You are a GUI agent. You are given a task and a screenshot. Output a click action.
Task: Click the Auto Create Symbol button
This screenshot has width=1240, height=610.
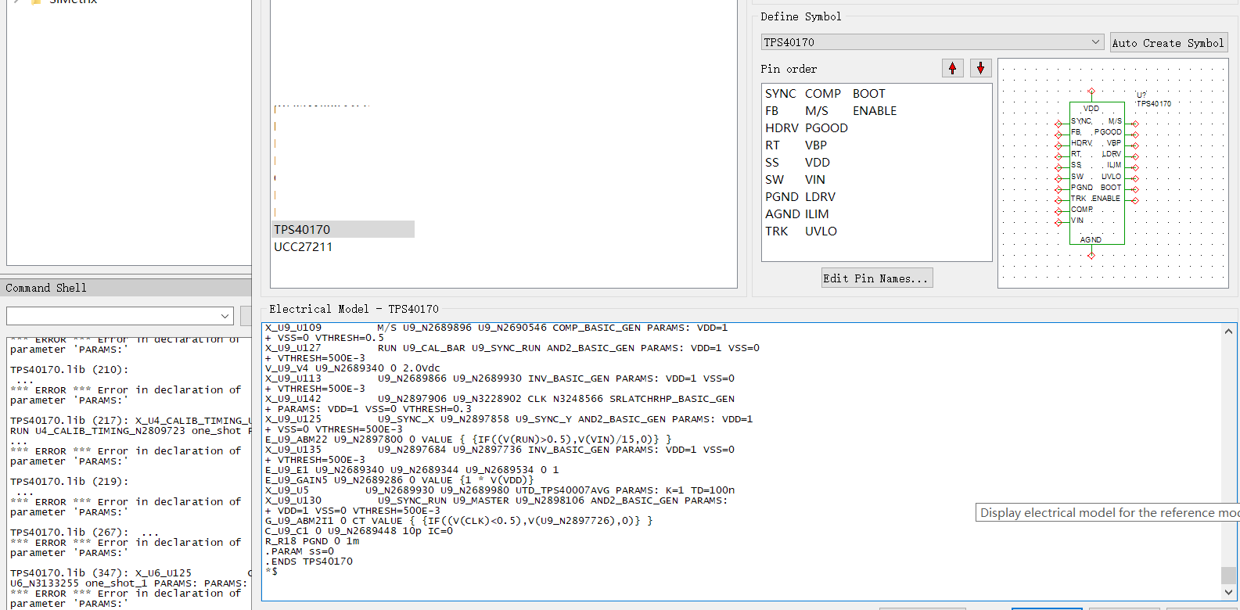click(x=1168, y=43)
